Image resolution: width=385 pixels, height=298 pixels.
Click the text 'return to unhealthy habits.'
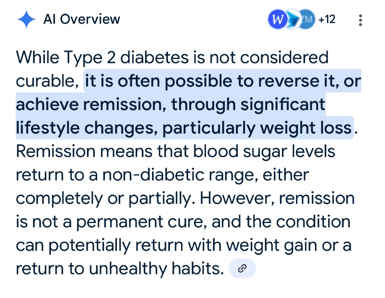[x=120, y=269]
